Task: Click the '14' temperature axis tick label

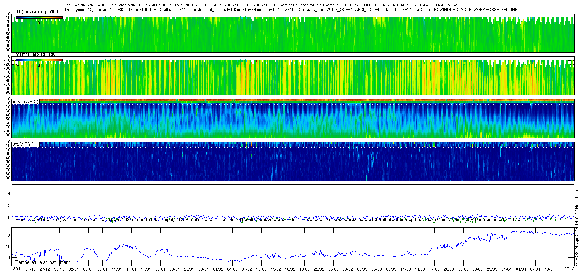Action: pos(8,257)
